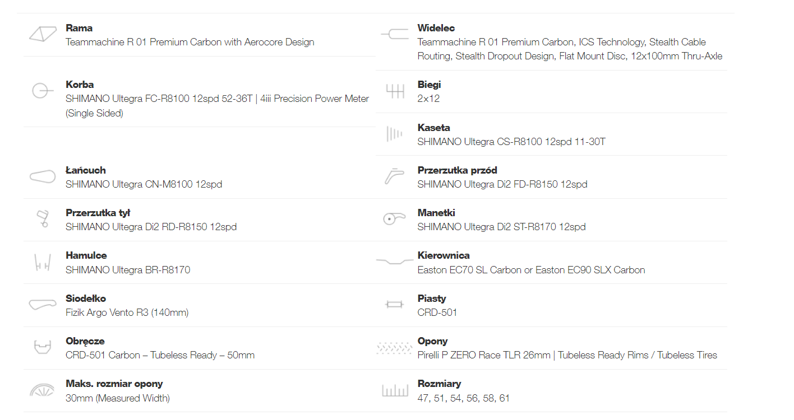
Task: Click the hub icon next to Piasty
Action: 395,305
